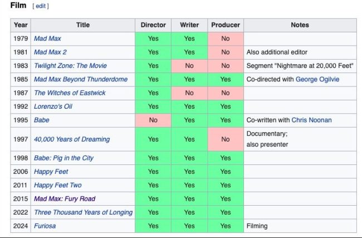Open the Lorenzo's Oil article link
Image resolution: width=362 pixels, height=238 pixels.
pos(56,106)
